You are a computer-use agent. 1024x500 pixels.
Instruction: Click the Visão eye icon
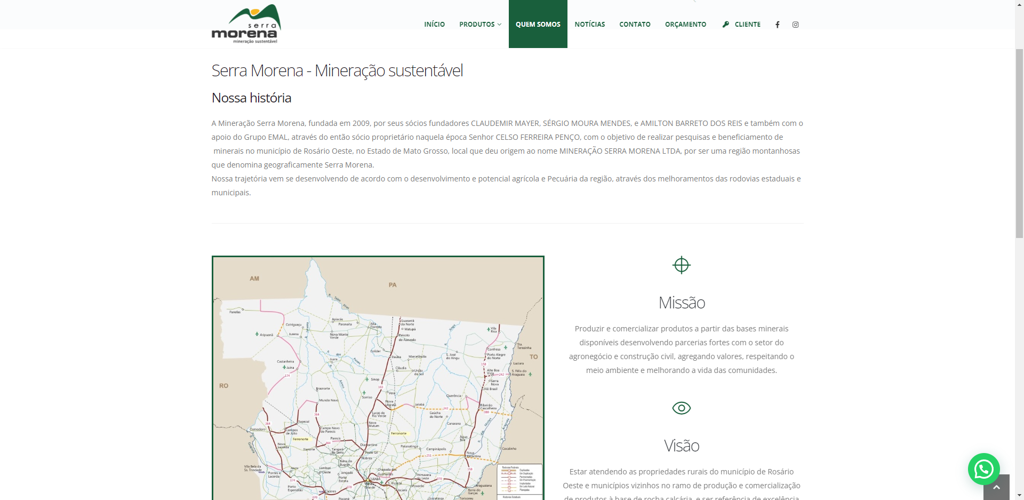click(682, 408)
